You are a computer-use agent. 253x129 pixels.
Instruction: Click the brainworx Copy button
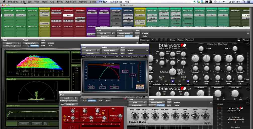point(172,40)
